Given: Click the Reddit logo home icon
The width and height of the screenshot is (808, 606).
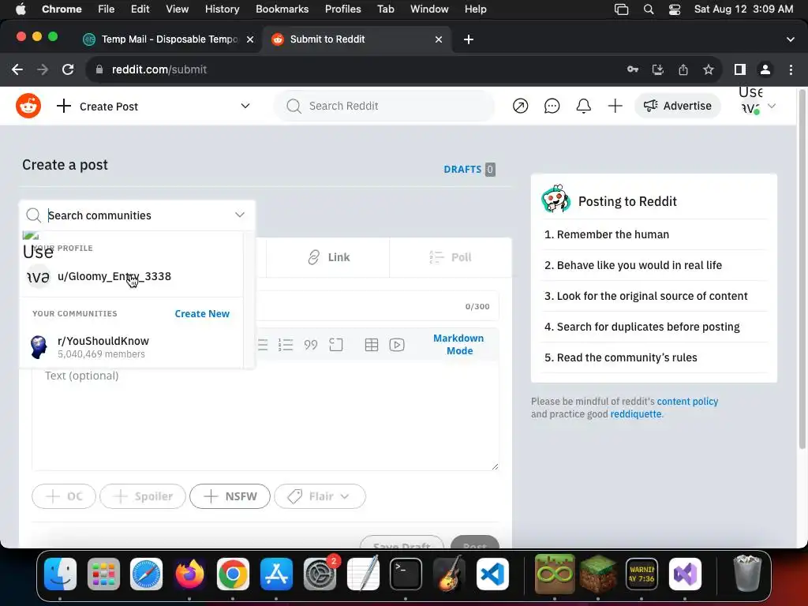Looking at the screenshot, I should tap(28, 106).
